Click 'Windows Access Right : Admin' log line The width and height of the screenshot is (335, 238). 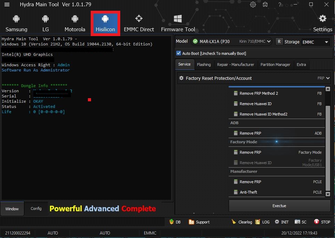(36, 65)
